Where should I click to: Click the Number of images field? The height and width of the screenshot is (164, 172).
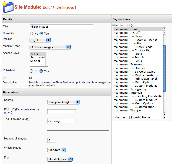tap(52, 140)
